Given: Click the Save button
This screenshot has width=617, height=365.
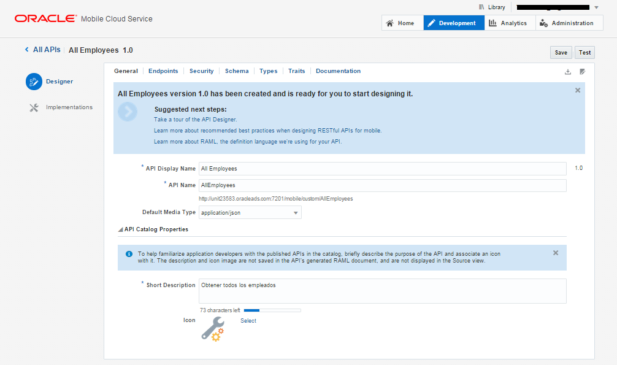Looking at the screenshot, I should tap(561, 52).
